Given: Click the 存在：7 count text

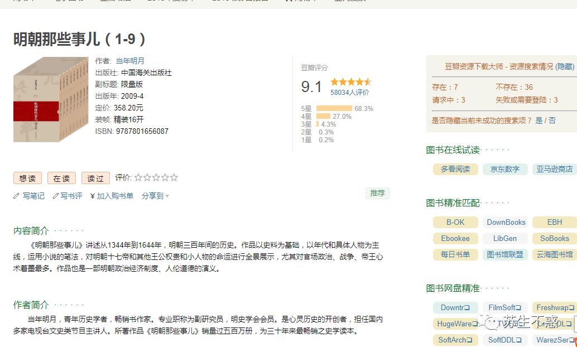Looking at the screenshot, I should tap(445, 87).
